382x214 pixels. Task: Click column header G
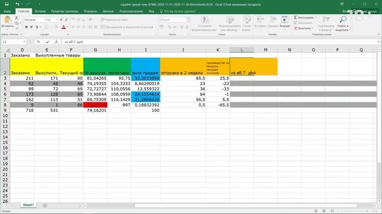pyautogui.click(x=95, y=50)
